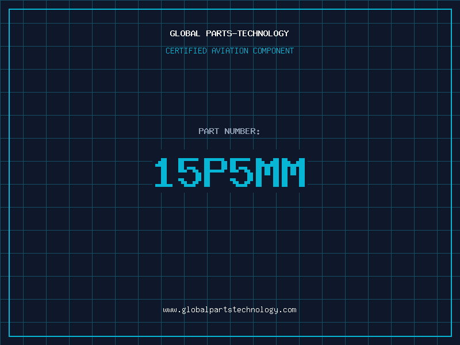
Task: Click the PART NUMBER: label
Action: tap(229, 131)
